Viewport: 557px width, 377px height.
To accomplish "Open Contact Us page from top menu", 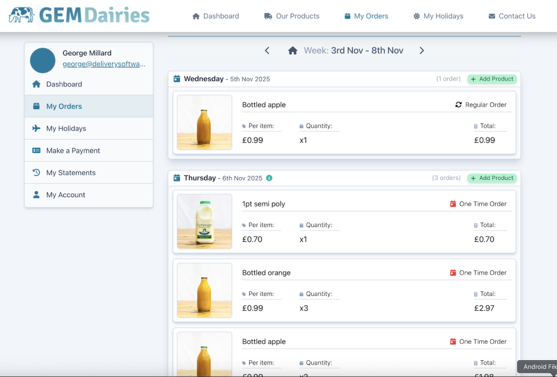I will [x=511, y=16].
